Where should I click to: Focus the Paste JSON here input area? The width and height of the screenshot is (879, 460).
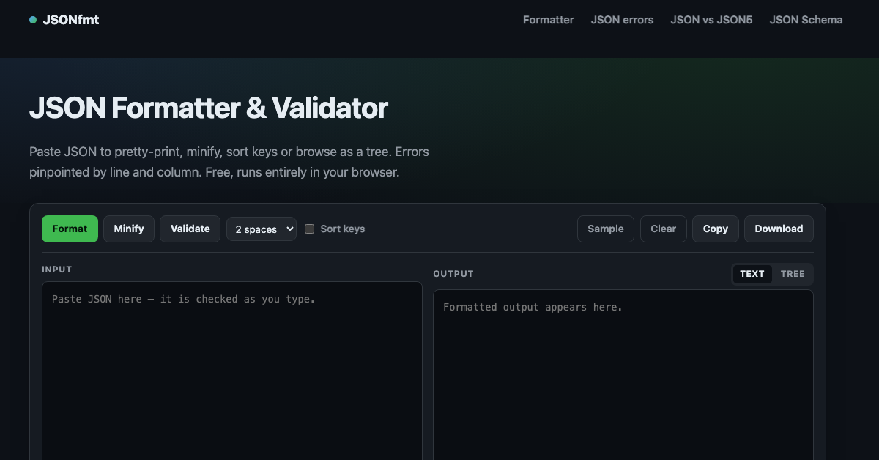232,371
